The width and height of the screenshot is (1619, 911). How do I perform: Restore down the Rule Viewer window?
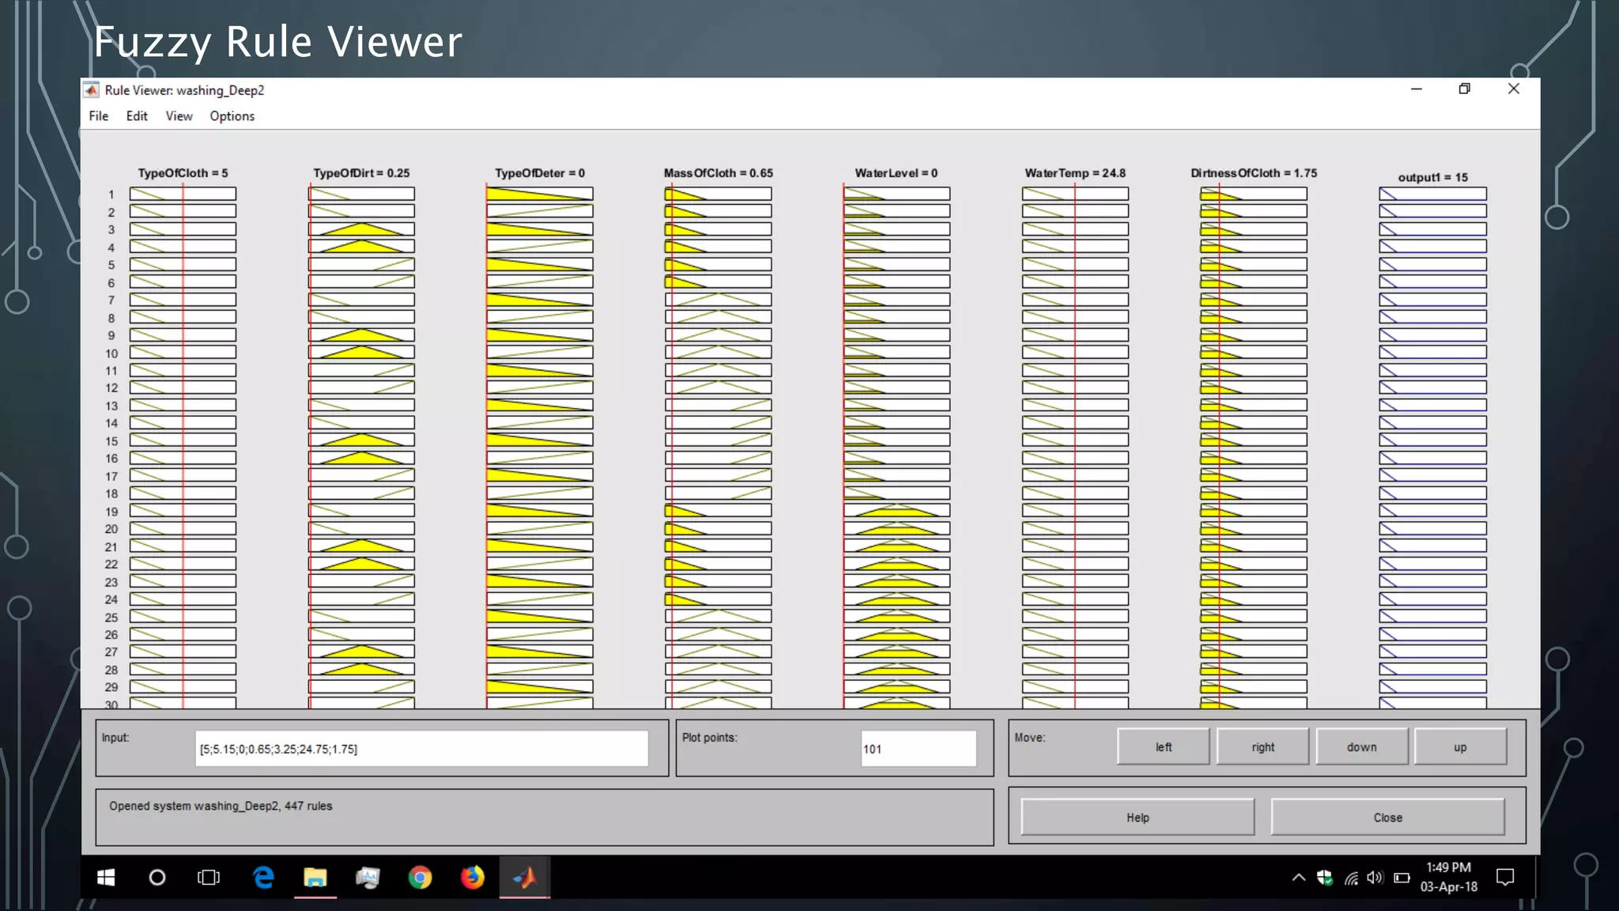tap(1465, 89)
